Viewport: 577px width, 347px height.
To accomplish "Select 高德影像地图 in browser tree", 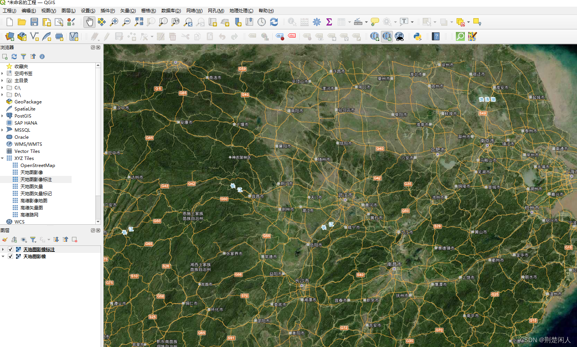I will (34, 201).
